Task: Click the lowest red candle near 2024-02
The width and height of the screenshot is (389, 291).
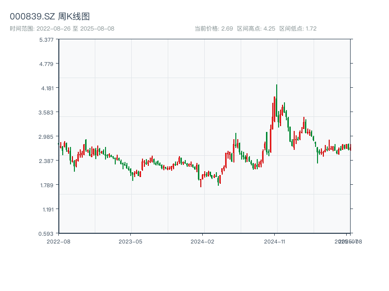Action: pyautogui.click(x=200, y=183)
